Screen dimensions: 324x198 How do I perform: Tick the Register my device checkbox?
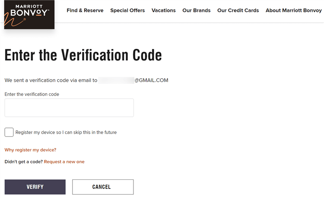[x=9, y=132]
